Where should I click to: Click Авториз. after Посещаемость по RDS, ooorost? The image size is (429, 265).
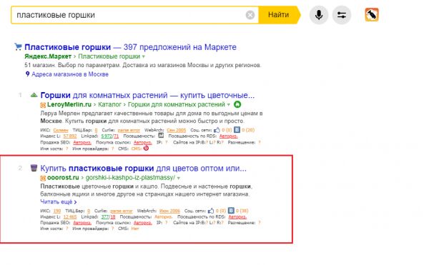pyautogui.click(x=237, y=217)
